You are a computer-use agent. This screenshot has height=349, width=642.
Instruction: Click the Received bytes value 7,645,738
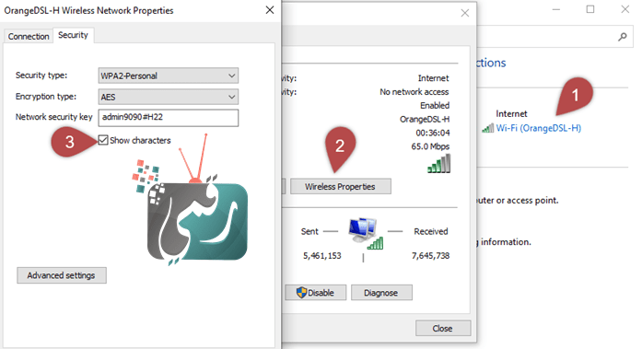pyautogui.click(x=431, y=256)
